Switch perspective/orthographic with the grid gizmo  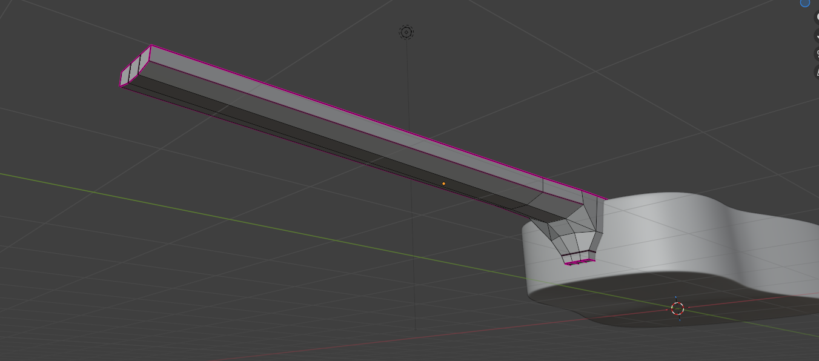pos(817,71)
